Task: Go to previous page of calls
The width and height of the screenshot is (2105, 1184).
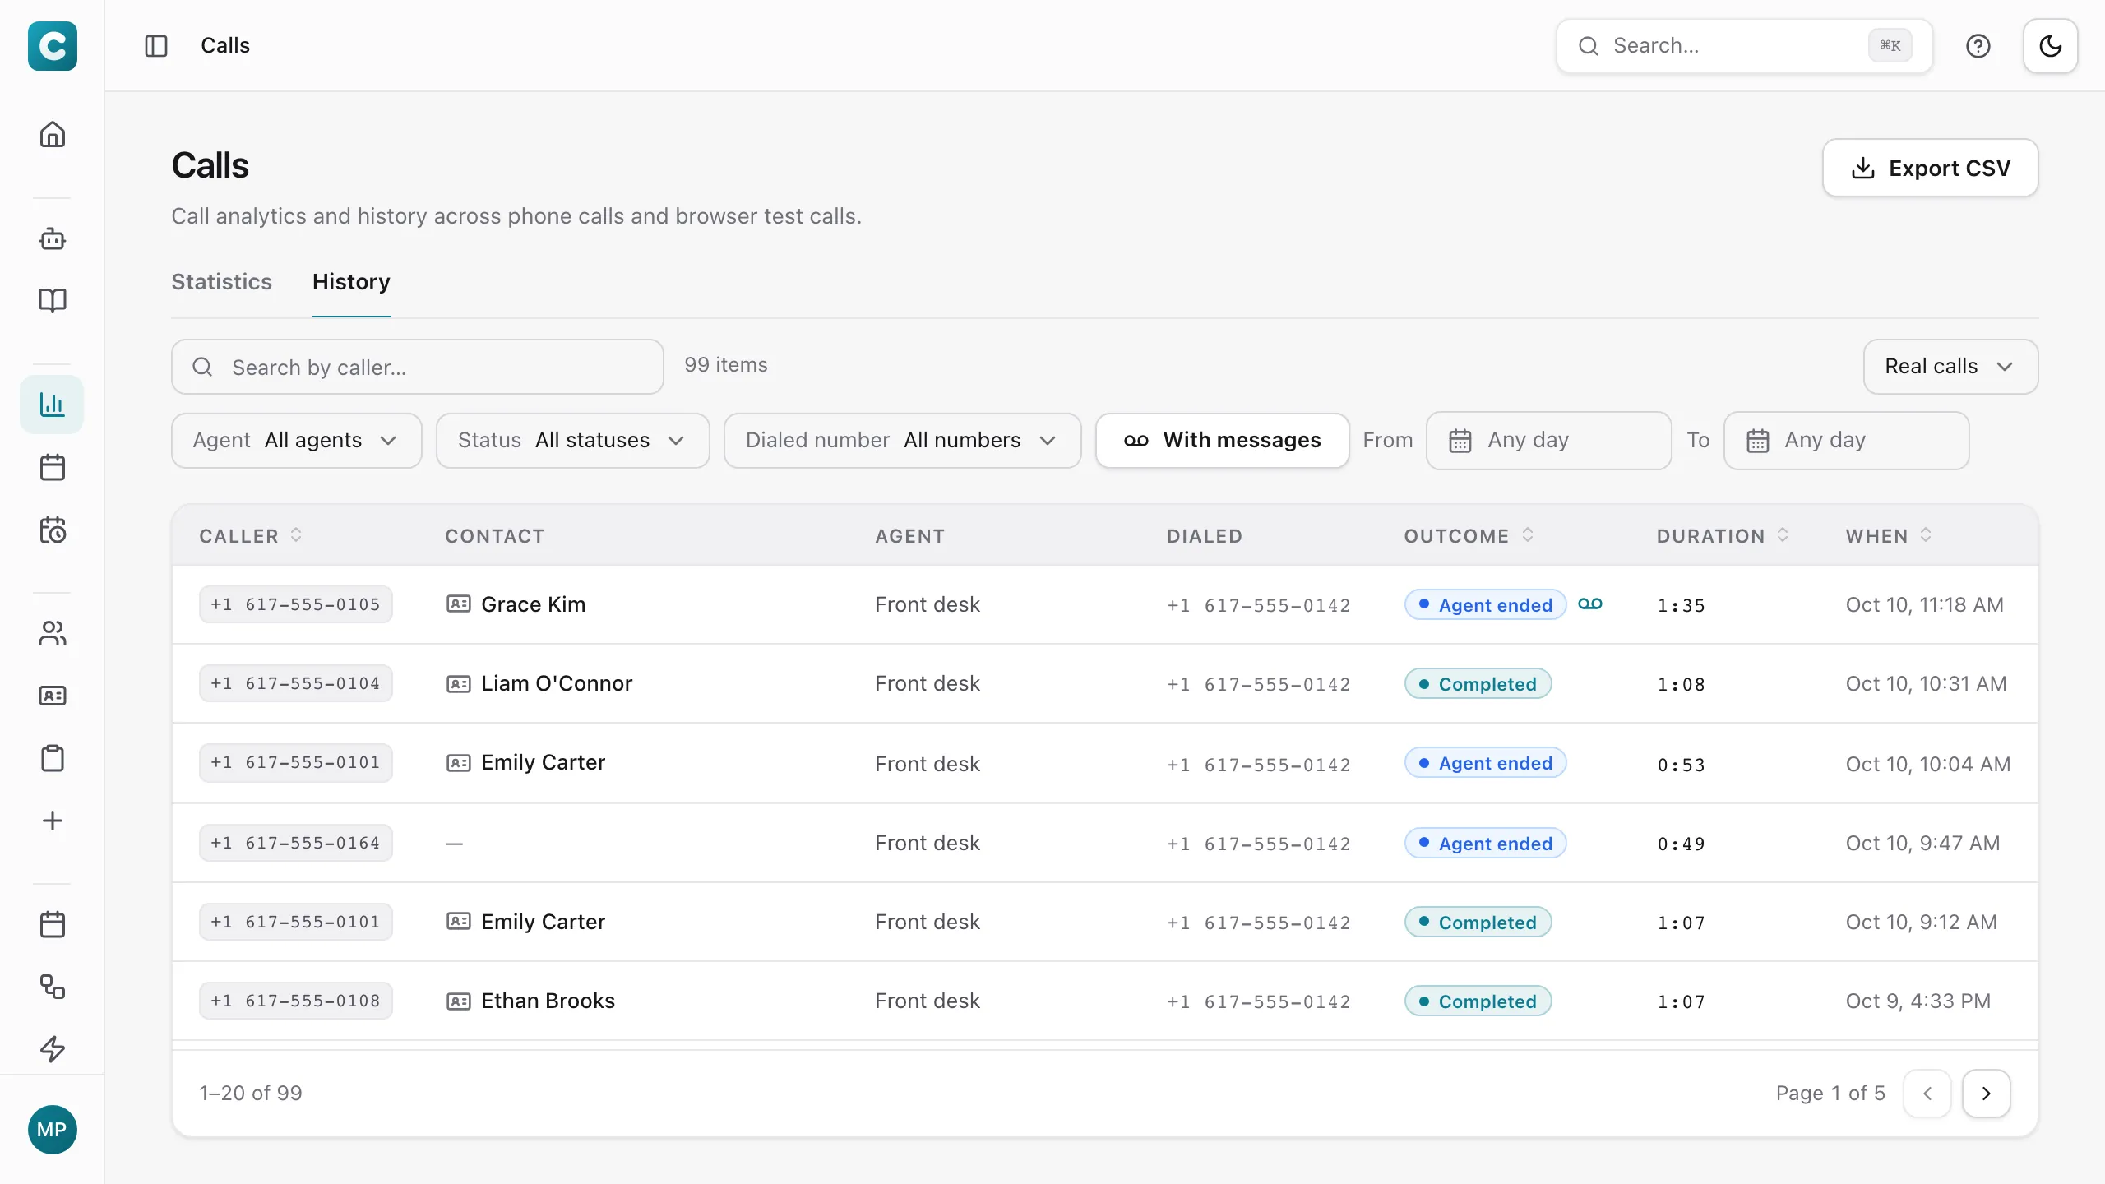Action: 1927,1094
